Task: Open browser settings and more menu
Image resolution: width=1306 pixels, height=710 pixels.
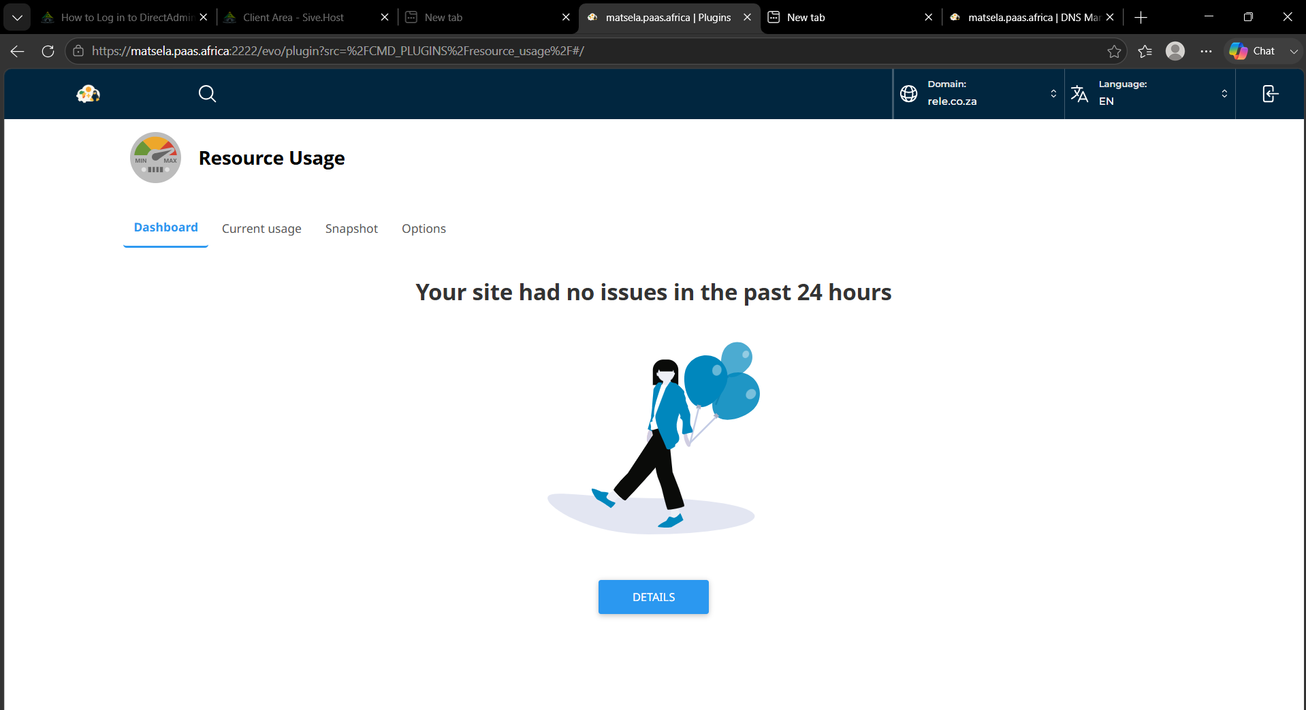Action: click(1206, 51)
